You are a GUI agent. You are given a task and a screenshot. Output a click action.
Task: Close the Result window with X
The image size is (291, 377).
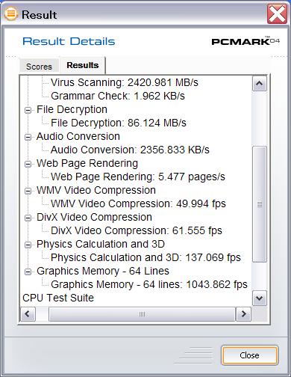point(277,13)
